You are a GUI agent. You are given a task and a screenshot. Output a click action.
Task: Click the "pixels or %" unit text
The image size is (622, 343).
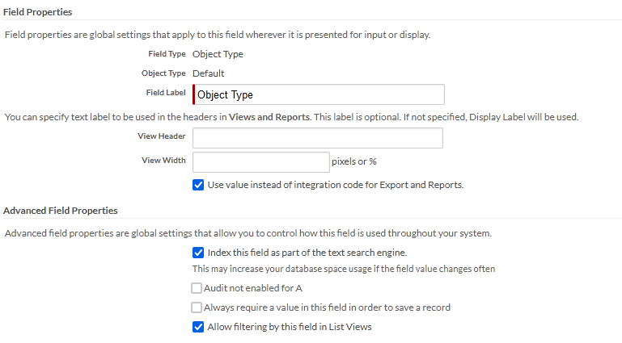354,161
